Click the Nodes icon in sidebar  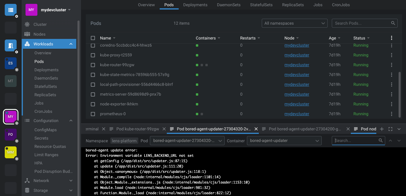[27, 34]
